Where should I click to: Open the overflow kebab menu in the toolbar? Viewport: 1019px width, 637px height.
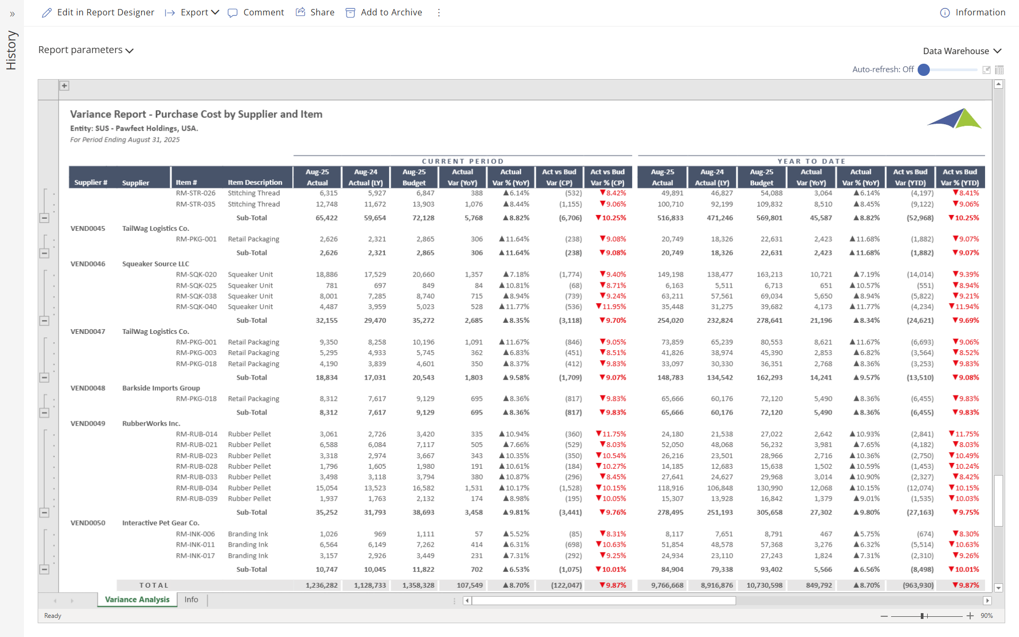point(439,12)
